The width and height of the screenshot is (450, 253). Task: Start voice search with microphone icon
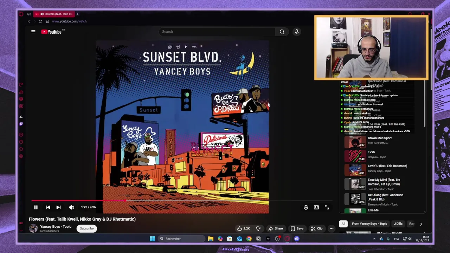[297, 32]
